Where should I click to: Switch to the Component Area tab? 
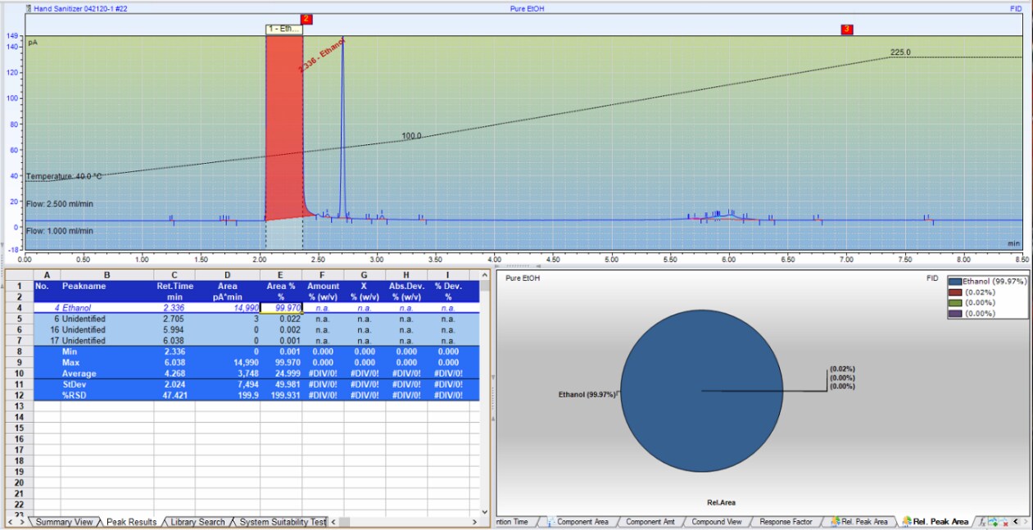click(x=578, y=522)
